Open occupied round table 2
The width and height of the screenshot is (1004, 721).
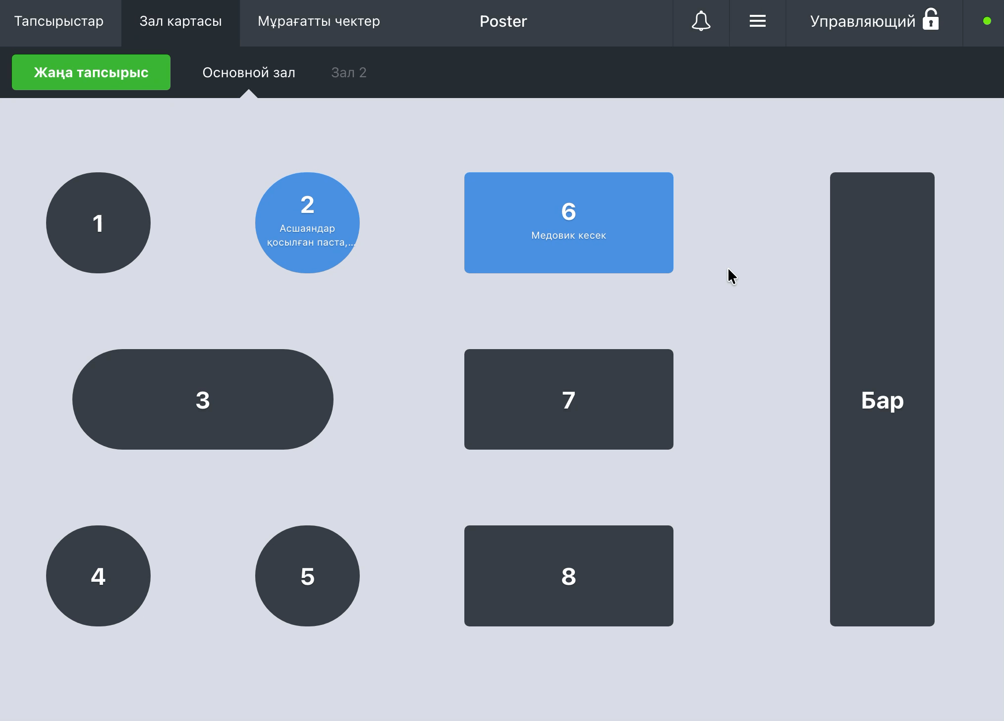click(307, 223)
